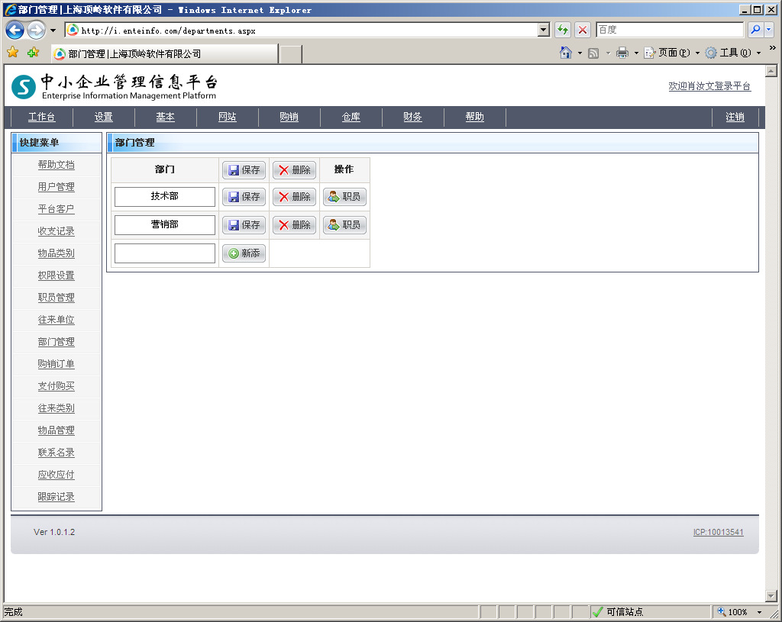
Task: Click the Back arrow in browser toolbar
Action: click(x=15, y=31)
